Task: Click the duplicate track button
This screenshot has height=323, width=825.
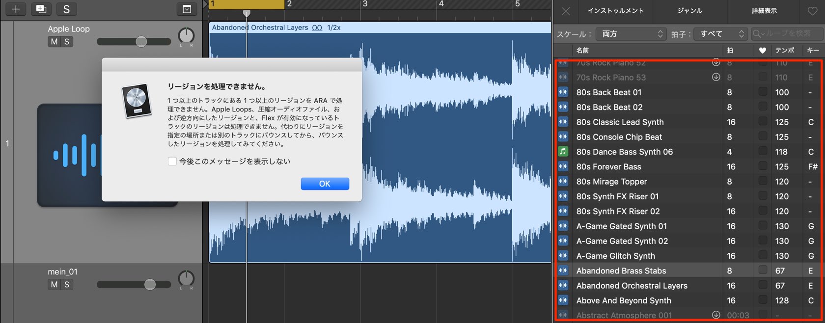Action: pyautogui.click(x=41, y=9)
